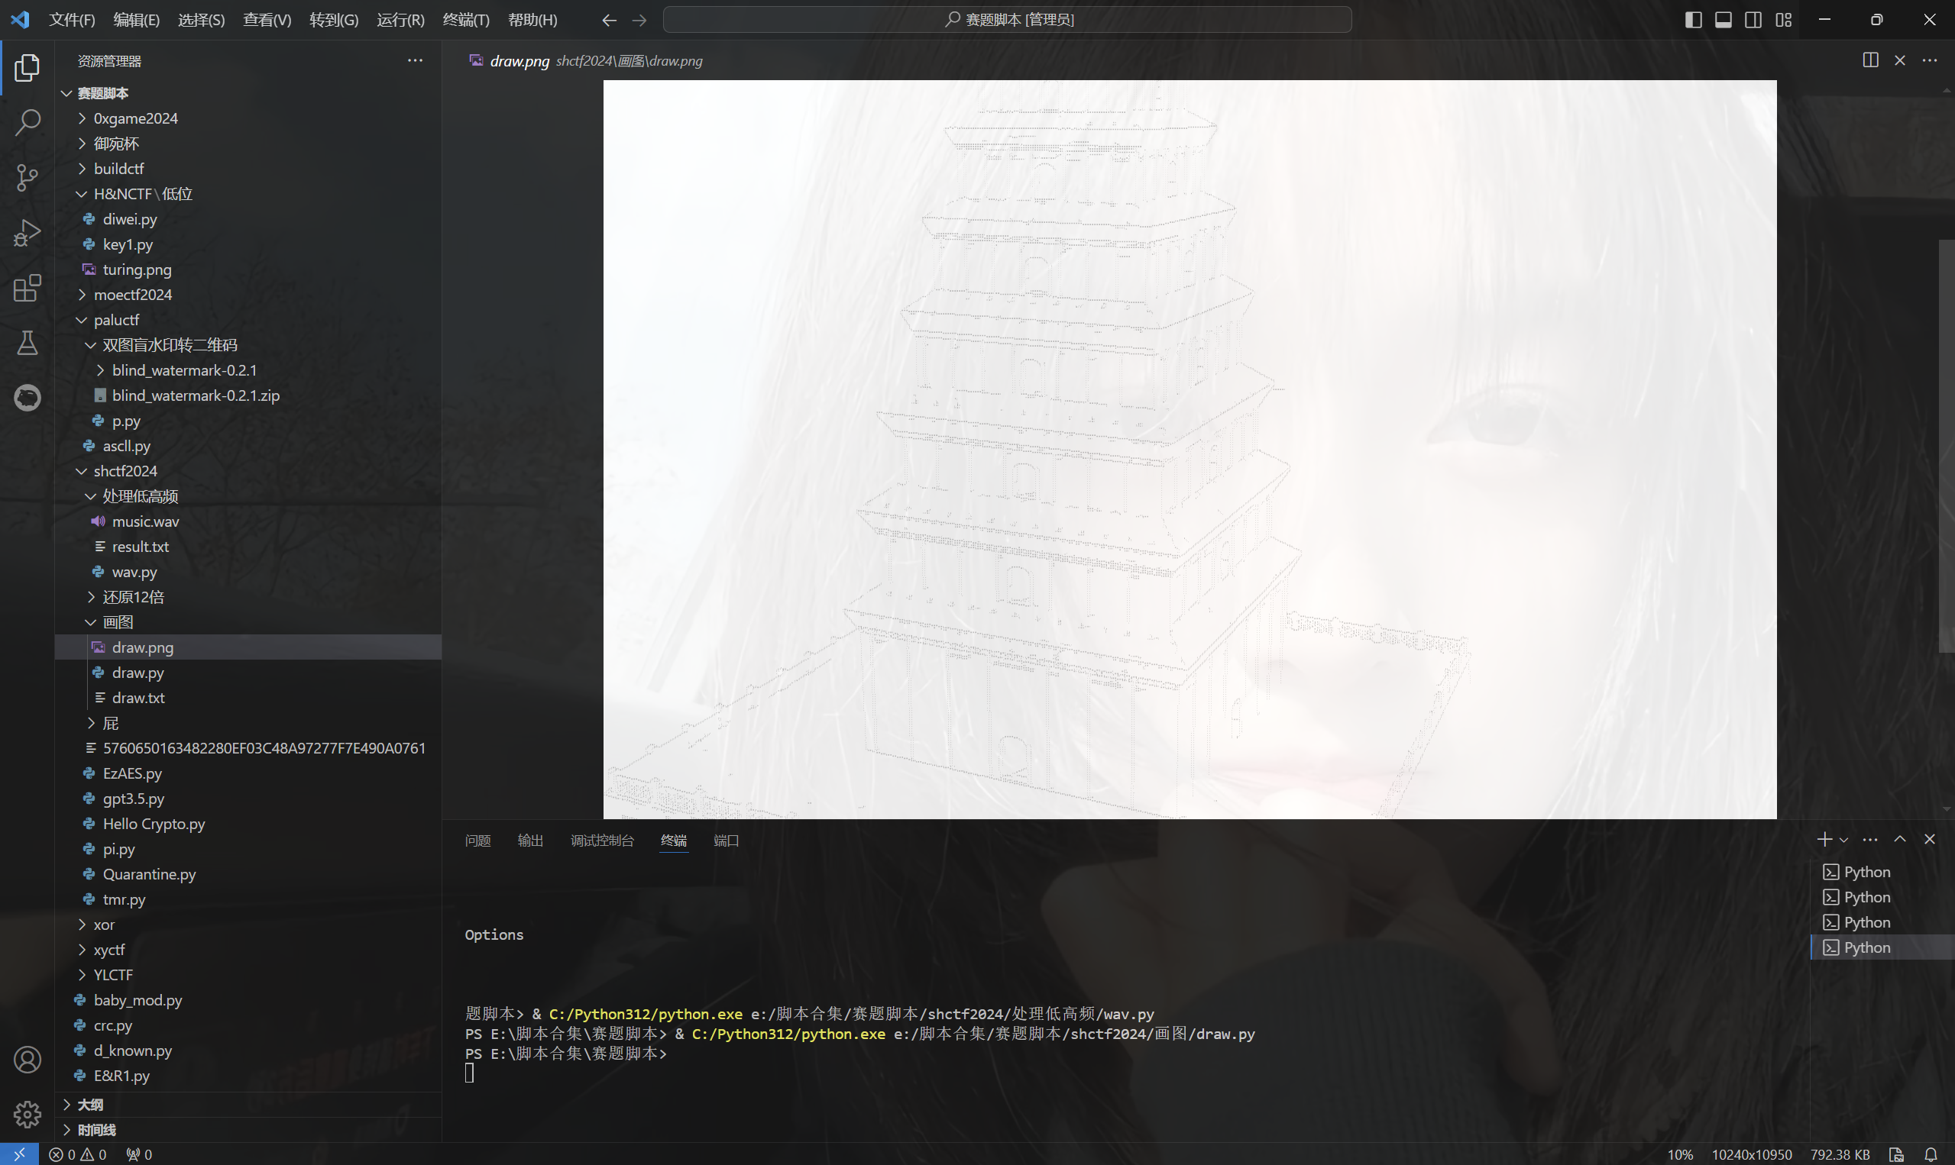Expand the 时间线 timeline section
Viewport: 1955px width, 1165px height.
coord(248,1130)
